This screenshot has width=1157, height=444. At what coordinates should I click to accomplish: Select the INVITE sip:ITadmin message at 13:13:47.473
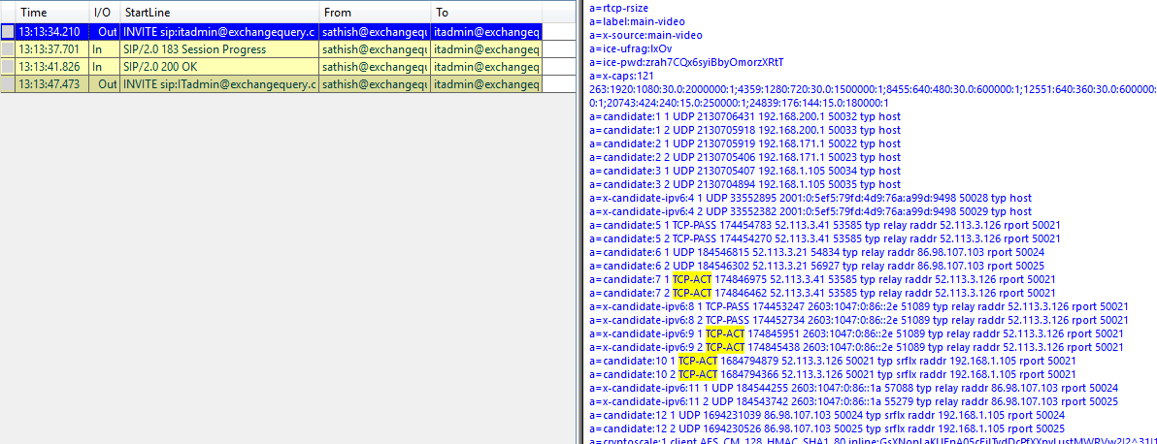[x=219, y=84]
